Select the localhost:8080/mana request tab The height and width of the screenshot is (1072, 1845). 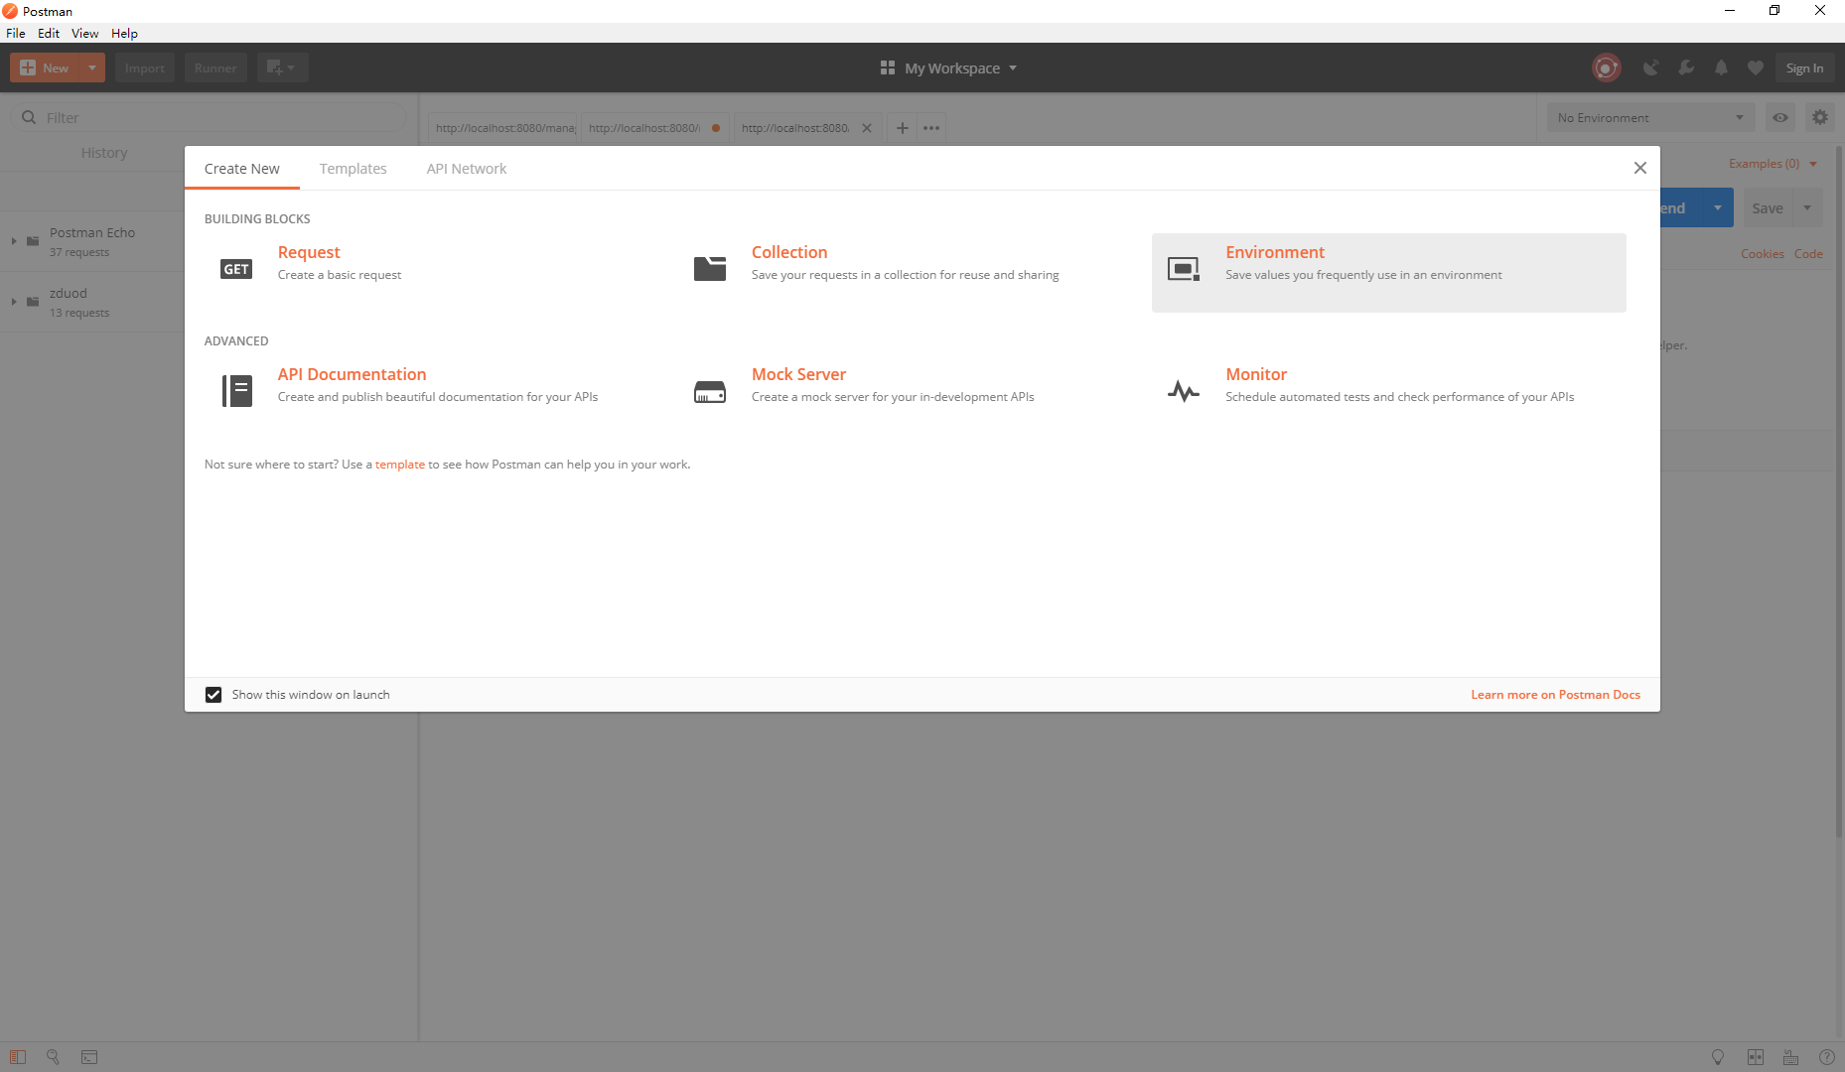[504, 128]
